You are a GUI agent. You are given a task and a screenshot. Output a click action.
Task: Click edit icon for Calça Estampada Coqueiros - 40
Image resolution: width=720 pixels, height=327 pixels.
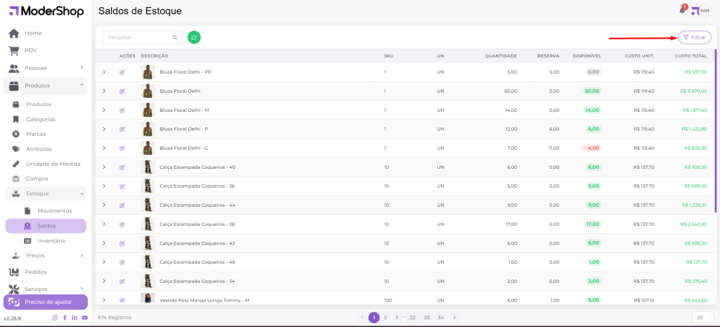pos(122,167)
